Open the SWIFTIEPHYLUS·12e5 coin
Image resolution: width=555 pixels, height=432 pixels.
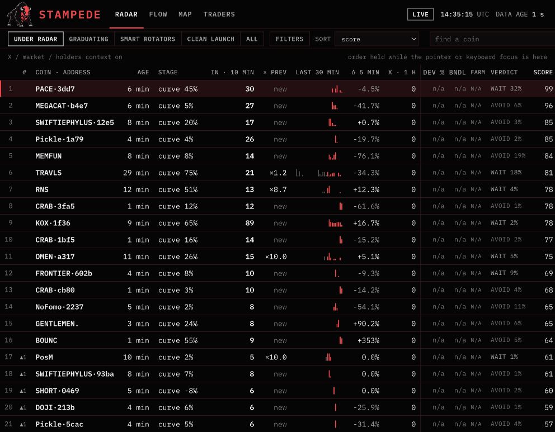pyautogui.click(x=74, y=123)
